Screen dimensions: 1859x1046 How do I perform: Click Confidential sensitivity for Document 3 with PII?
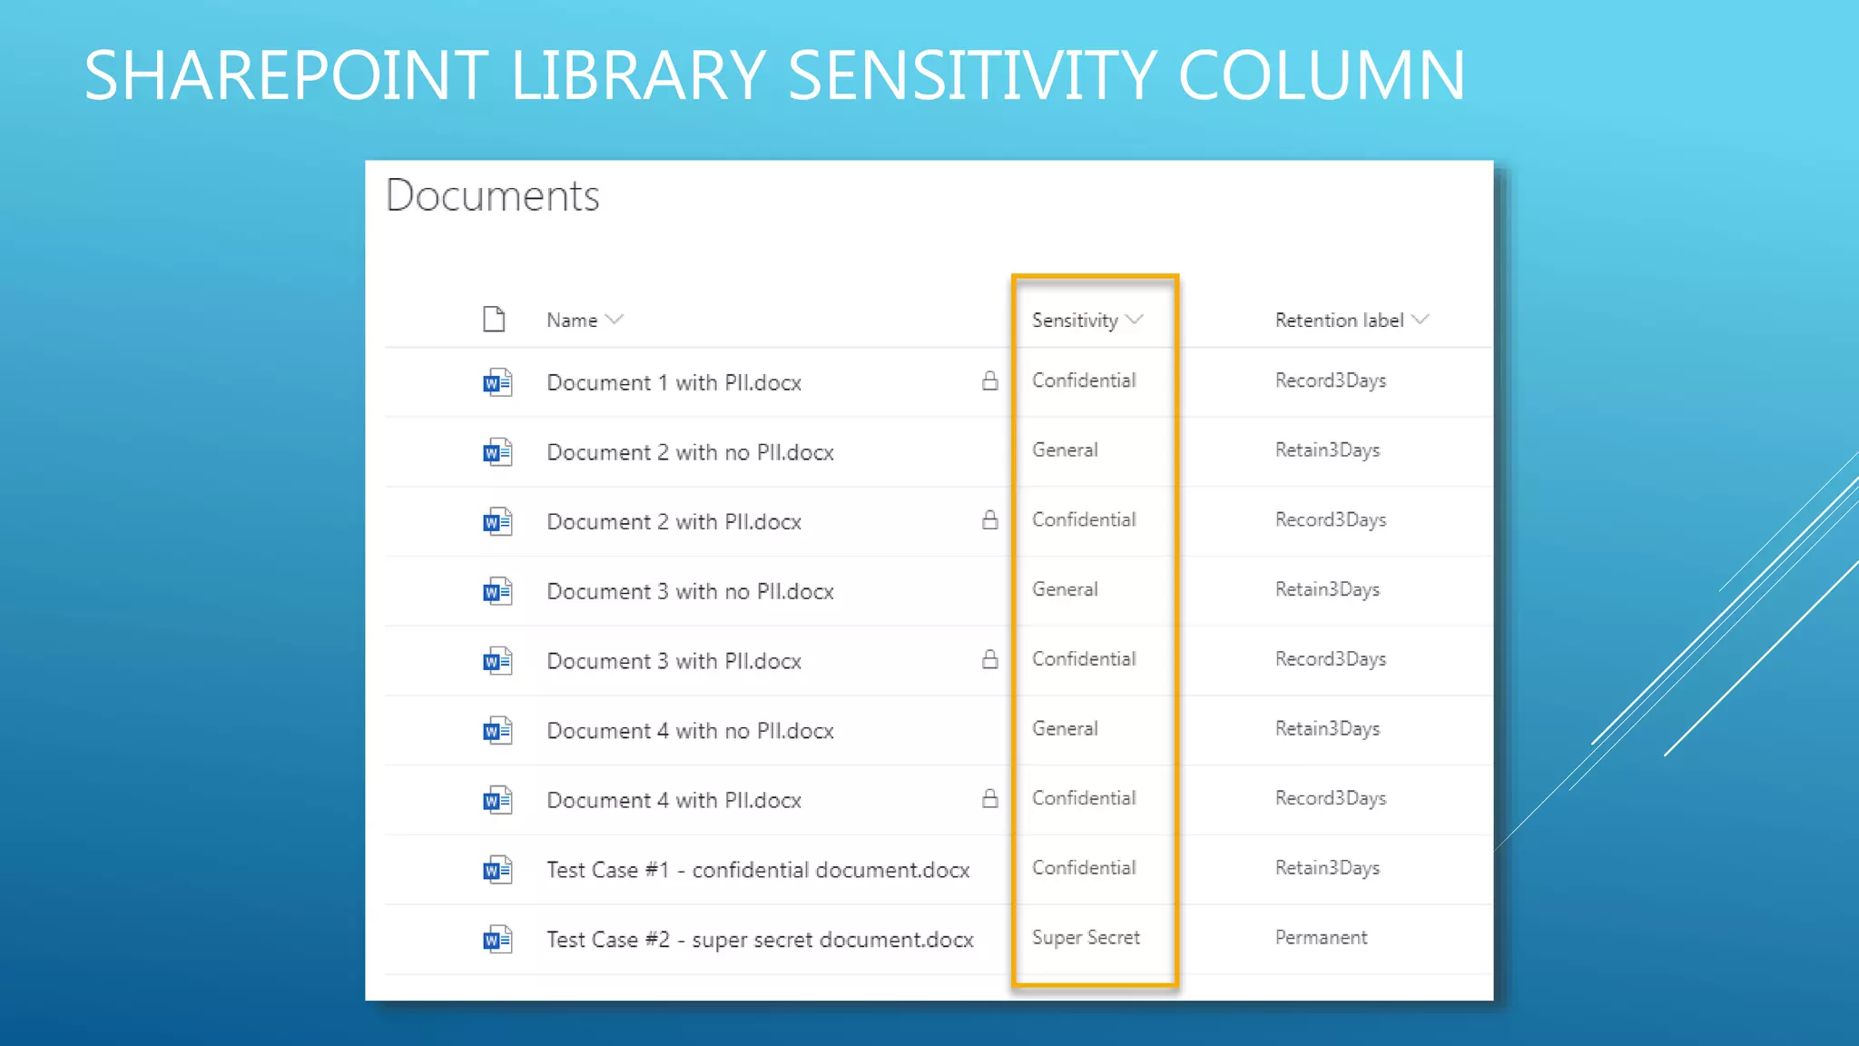click(x=1084, y=659)
